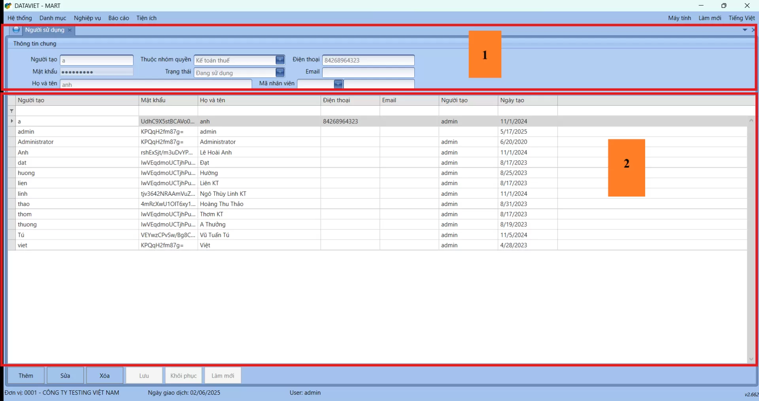Click the Email input field
The image size is (759, 401).
[368, 73]
